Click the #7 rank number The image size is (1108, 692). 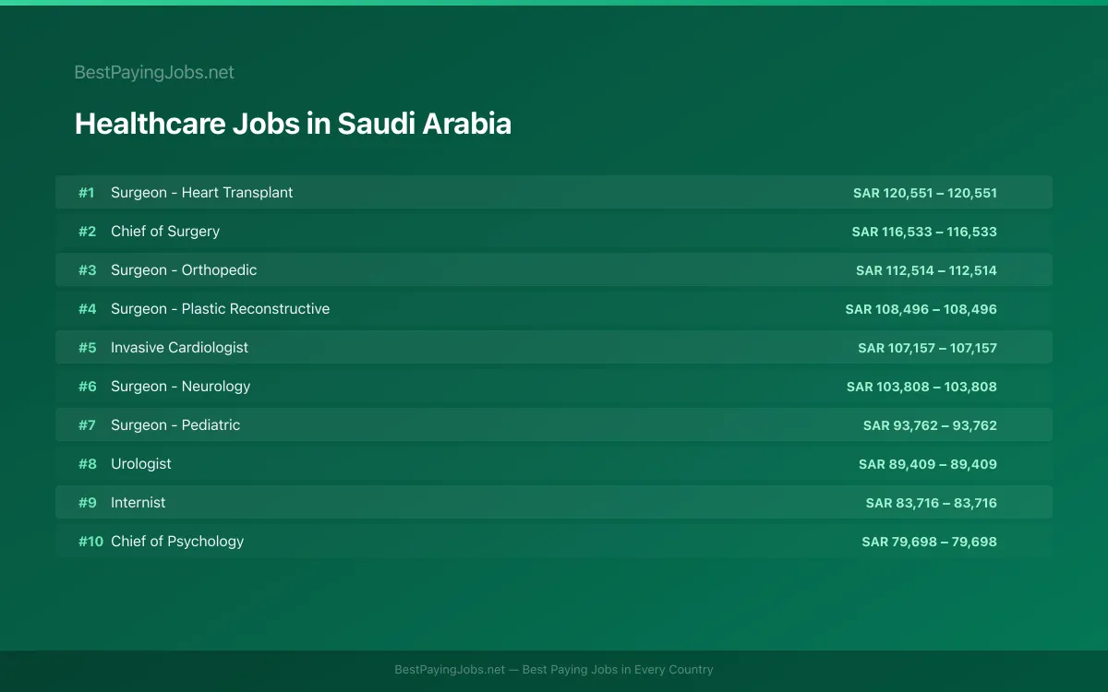(x=87, y=425)
